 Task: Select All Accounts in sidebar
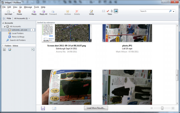click(x=15, y=26)
